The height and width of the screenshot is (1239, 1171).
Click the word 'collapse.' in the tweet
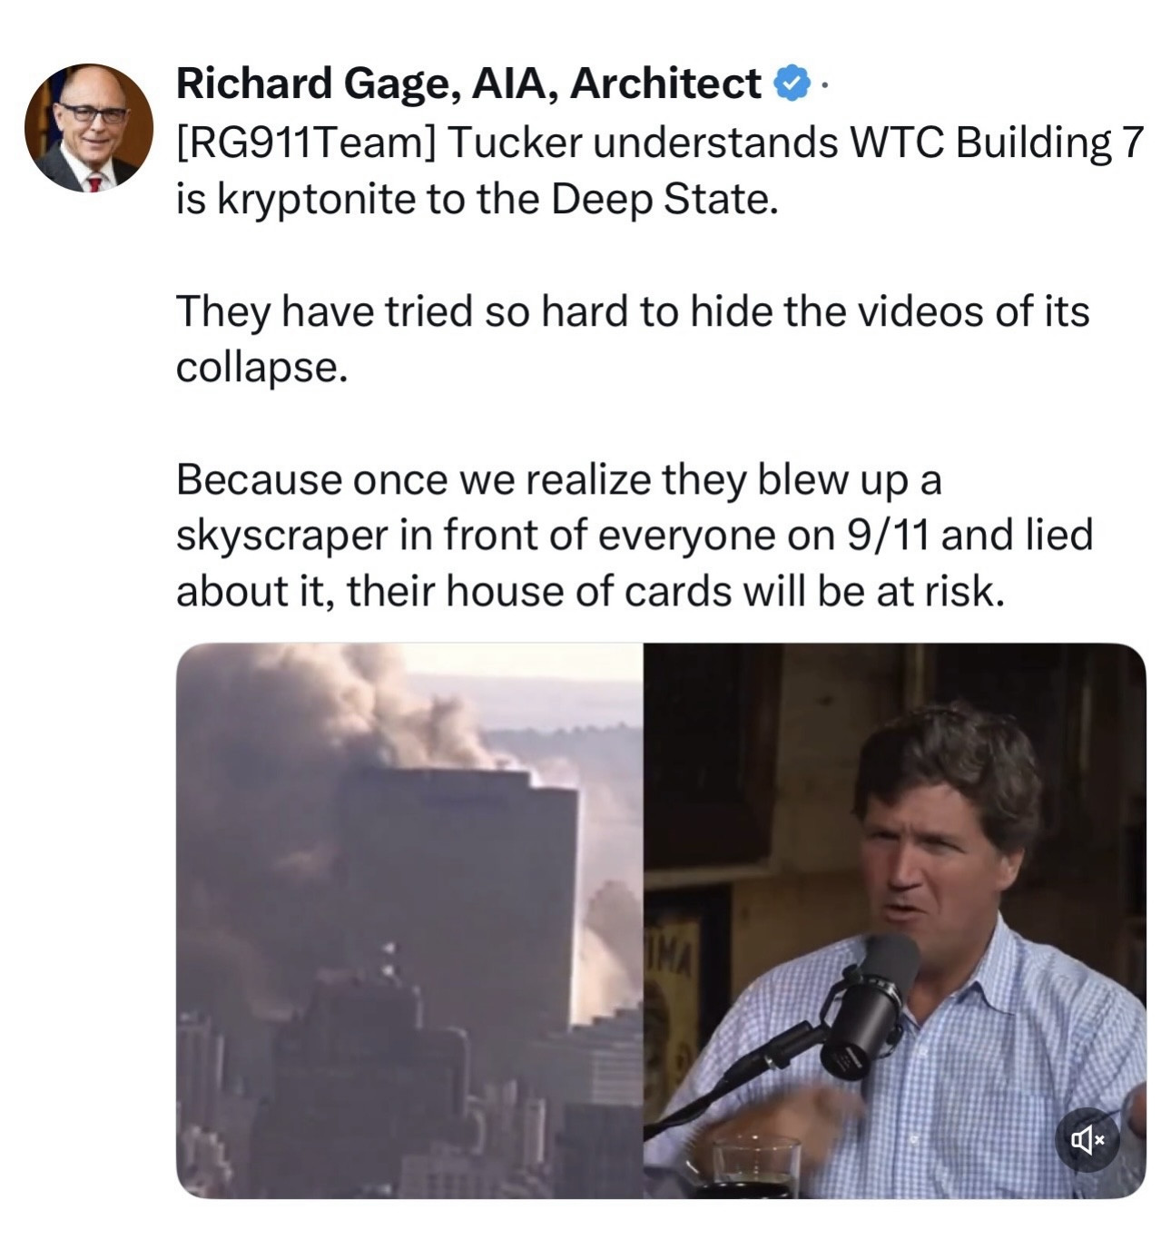coord(261,368)
